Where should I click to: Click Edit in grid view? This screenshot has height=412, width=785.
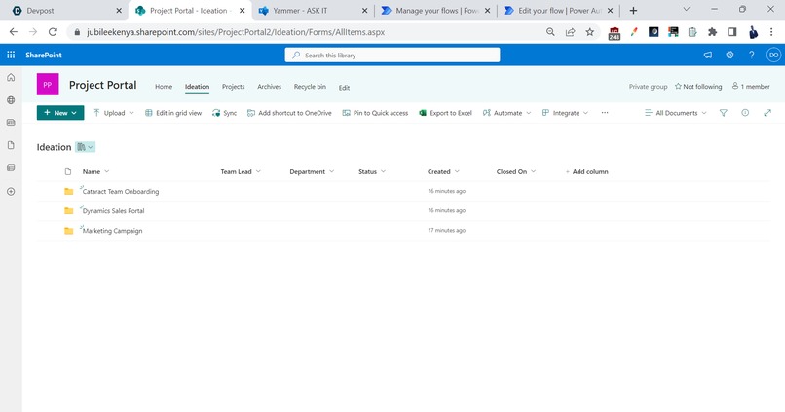(173, 113)
